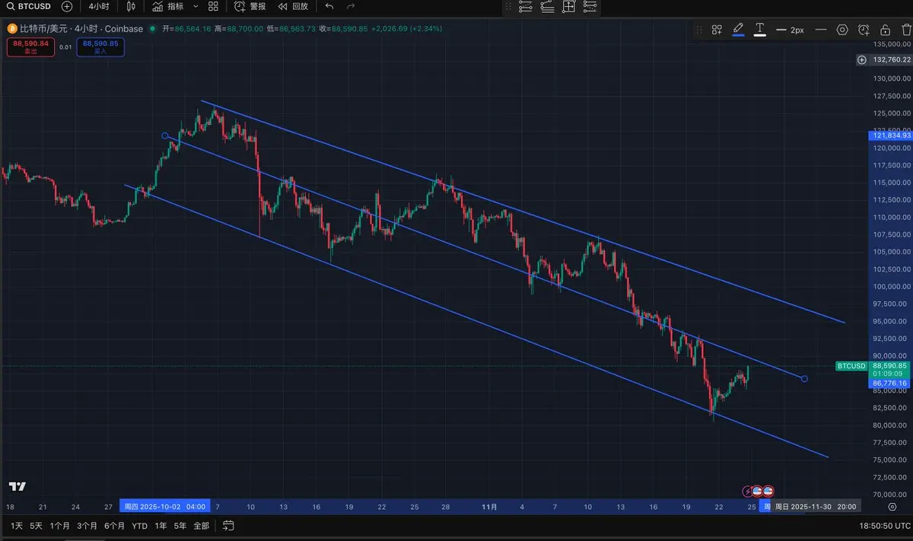The height and width of the screenshot is (541, 913).
Task: Set range to 3个月
Action: click(x=87, y=526)
